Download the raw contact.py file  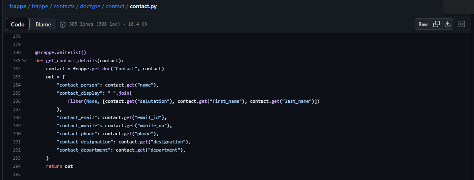448,24
